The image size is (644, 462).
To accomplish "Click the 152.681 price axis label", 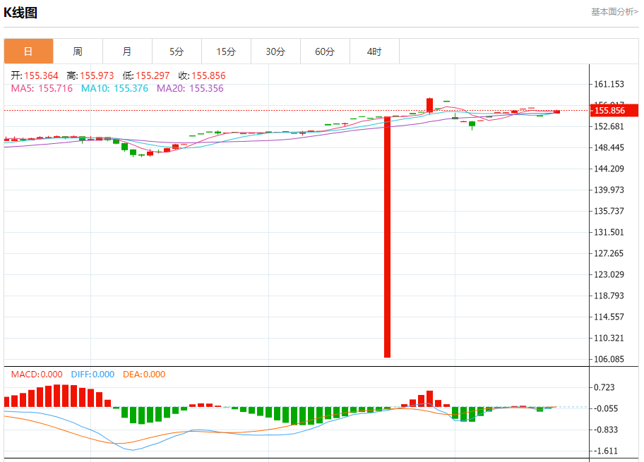I will [609, 126].
